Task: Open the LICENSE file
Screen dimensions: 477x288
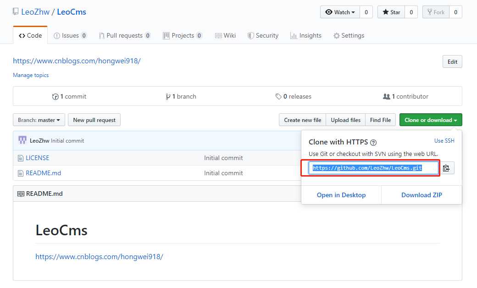Action: point(38,158)
